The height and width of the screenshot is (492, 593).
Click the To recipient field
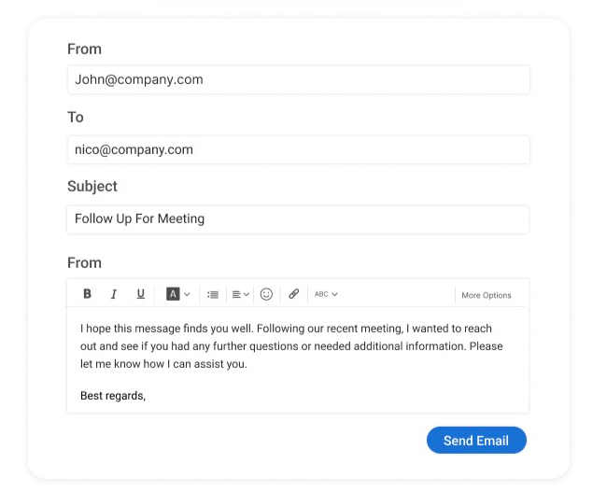[298, 149]
